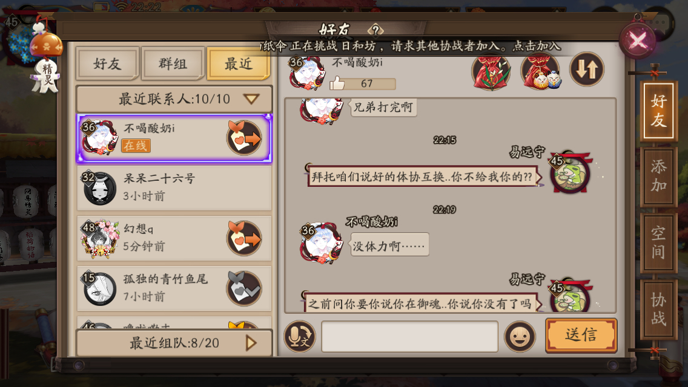This screenshot has height=387, width=688.
Task: Click the scrolling 点击加入 challenge notice
Action: [412, 45]
